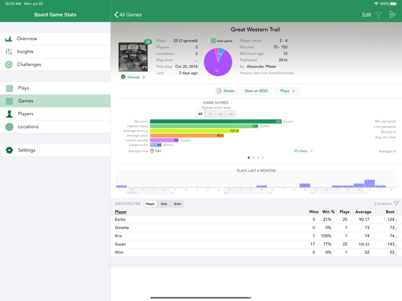Click the yellow Average winning bar
Viewport: 402px width, 301px height.
(194, 131)
